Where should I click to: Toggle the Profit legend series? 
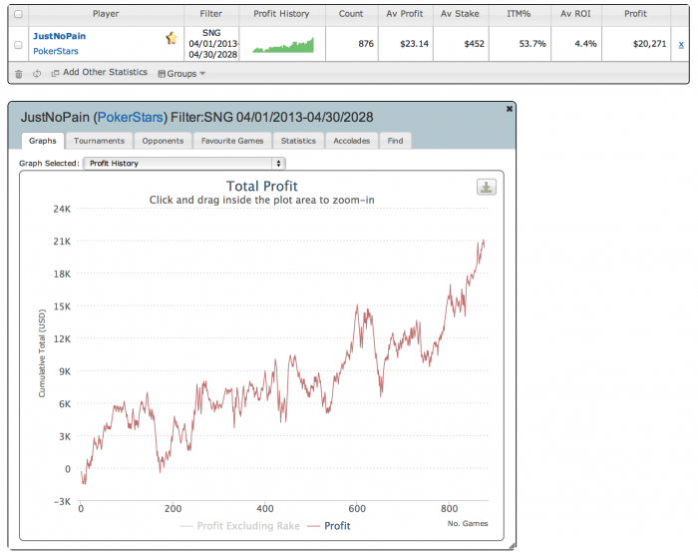pyautogui.click(x=328, y=526)
